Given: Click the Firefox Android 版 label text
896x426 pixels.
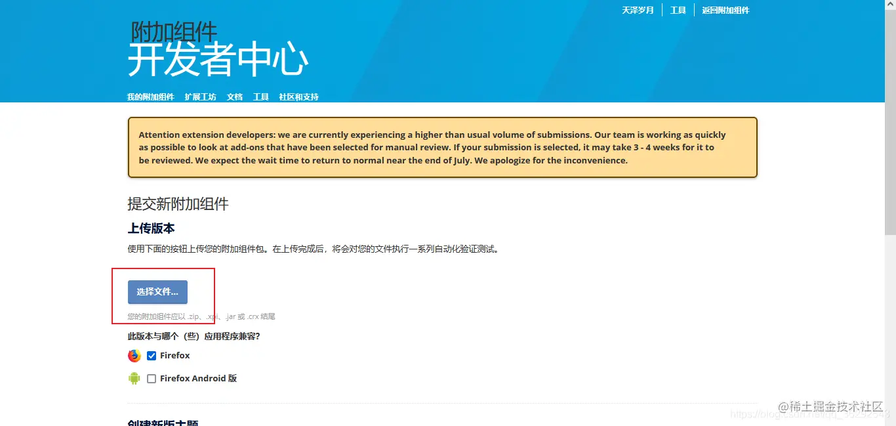Looking at the screenshot, I should click(198, 379).
